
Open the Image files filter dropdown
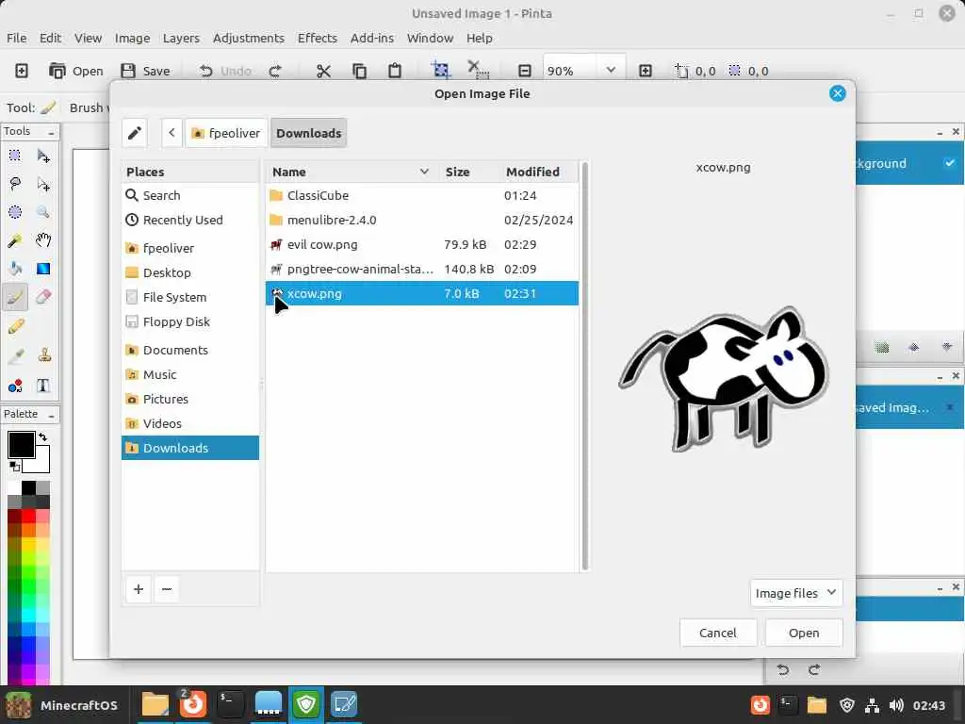pos(795,593)
